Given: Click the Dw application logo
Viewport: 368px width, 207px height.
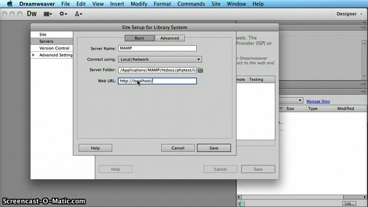Looking at the screenshot, I should click(32, 14).
